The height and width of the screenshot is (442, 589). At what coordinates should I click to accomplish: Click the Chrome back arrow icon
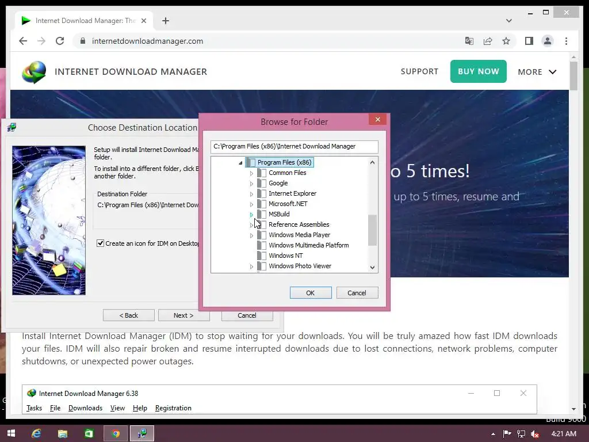pos(23,41)
